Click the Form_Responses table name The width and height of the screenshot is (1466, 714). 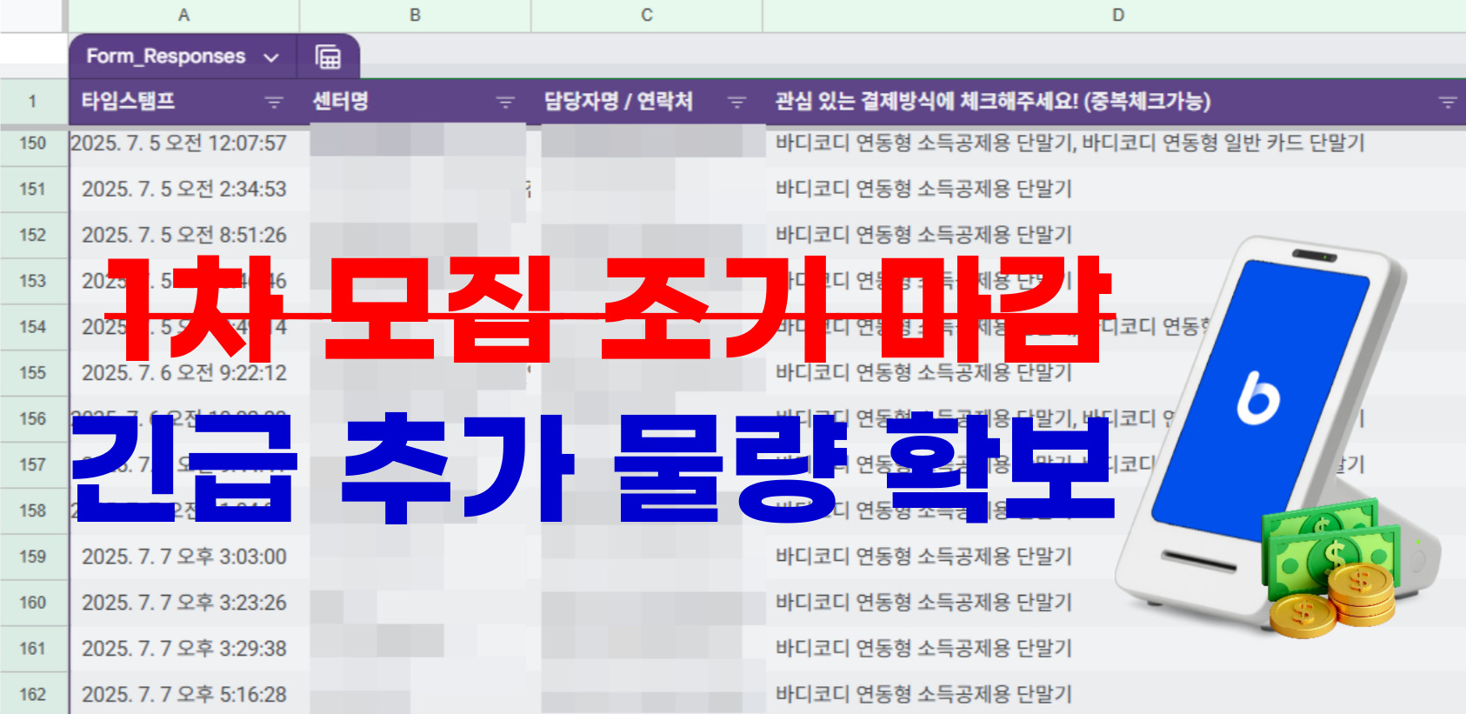[166, 57]
